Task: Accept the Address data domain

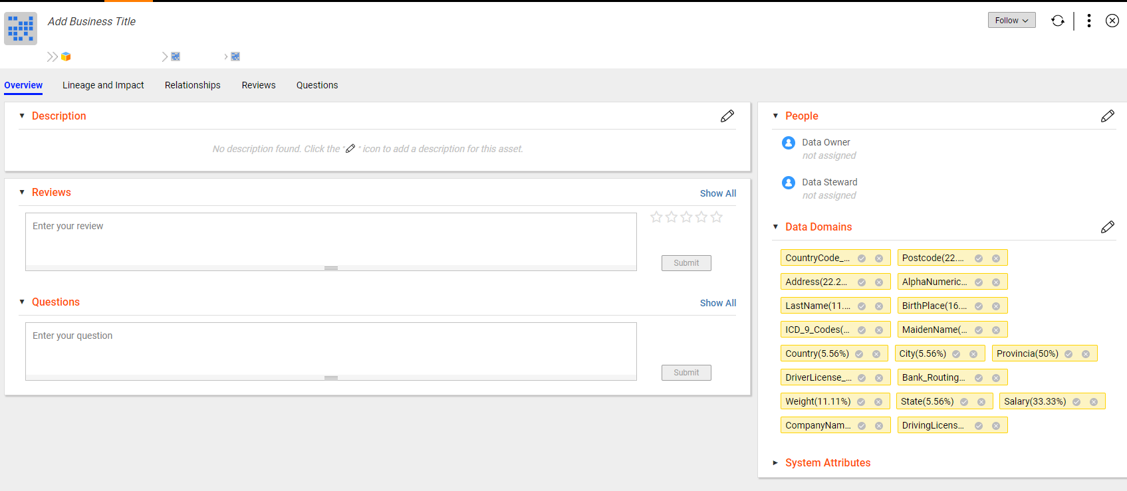Action: [x=862, y=282]
